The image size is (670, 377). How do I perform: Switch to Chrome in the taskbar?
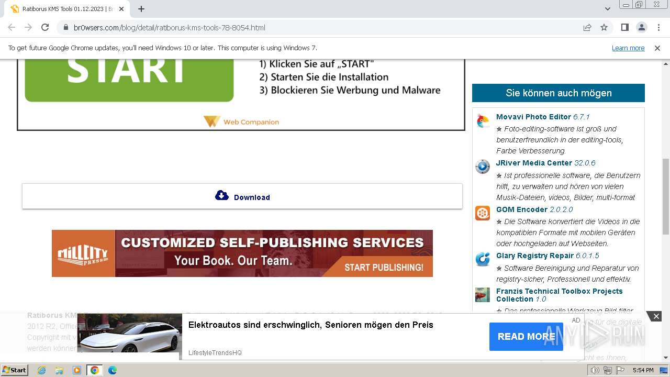94,370
